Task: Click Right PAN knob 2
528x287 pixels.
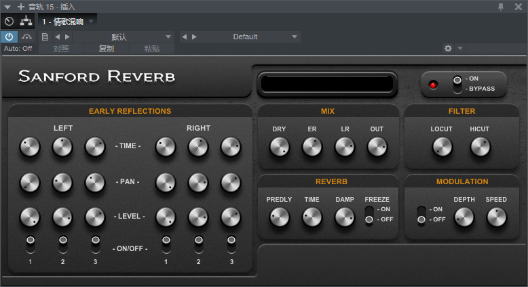Action: pos(198,183)
